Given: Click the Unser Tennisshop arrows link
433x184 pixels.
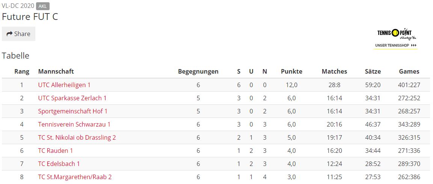Looking at the screenshot, I should (x=396, y=45).
